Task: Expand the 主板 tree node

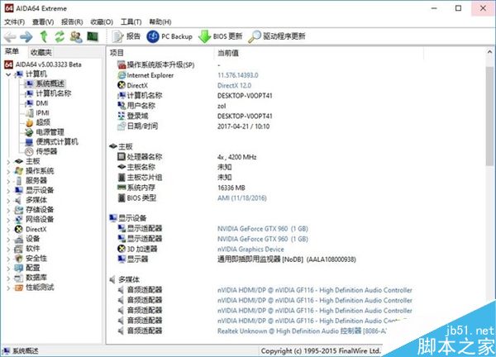Action: point(8,162)
